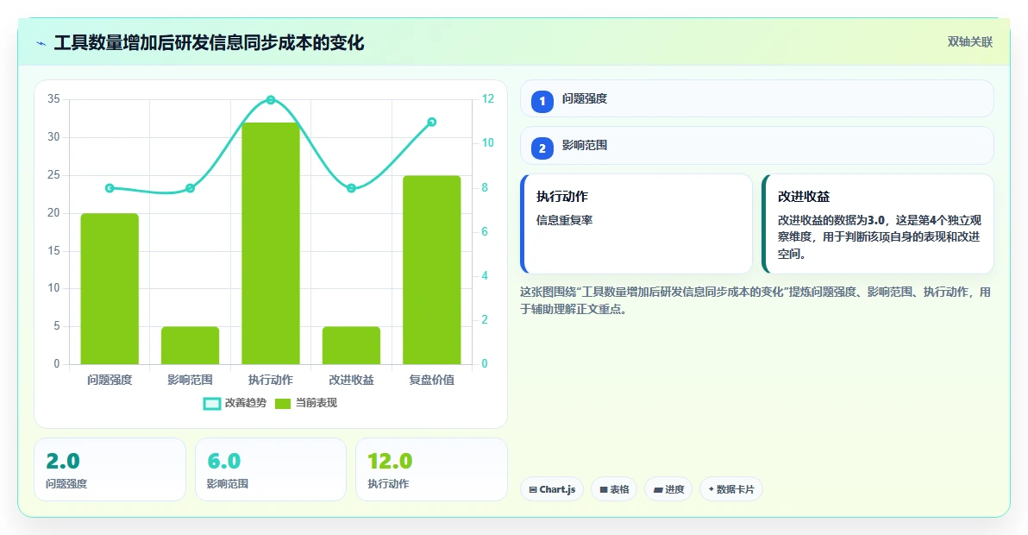Click the line point above 影响范围 bar
The image size is (1028, 535).
pyautogui.click(x=190, y=188)
